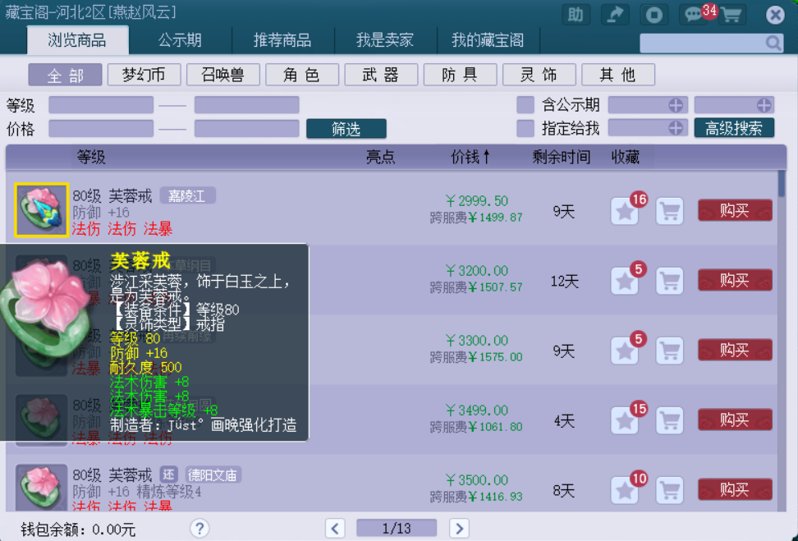
Task: Focus the minimum 价格 input field
Action: point(101,128)
